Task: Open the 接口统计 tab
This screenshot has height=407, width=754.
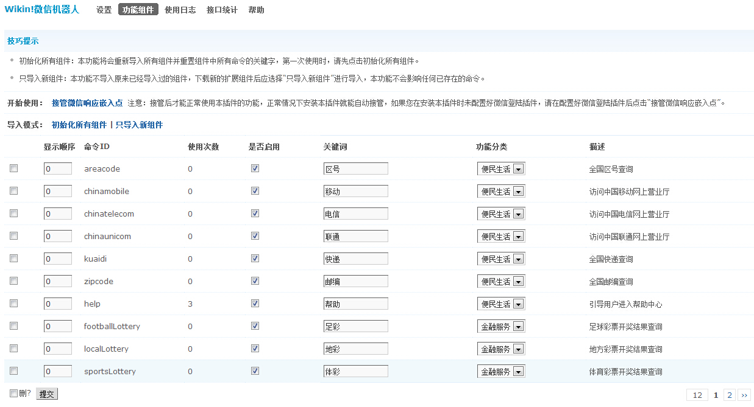Action: coord(222,10)
